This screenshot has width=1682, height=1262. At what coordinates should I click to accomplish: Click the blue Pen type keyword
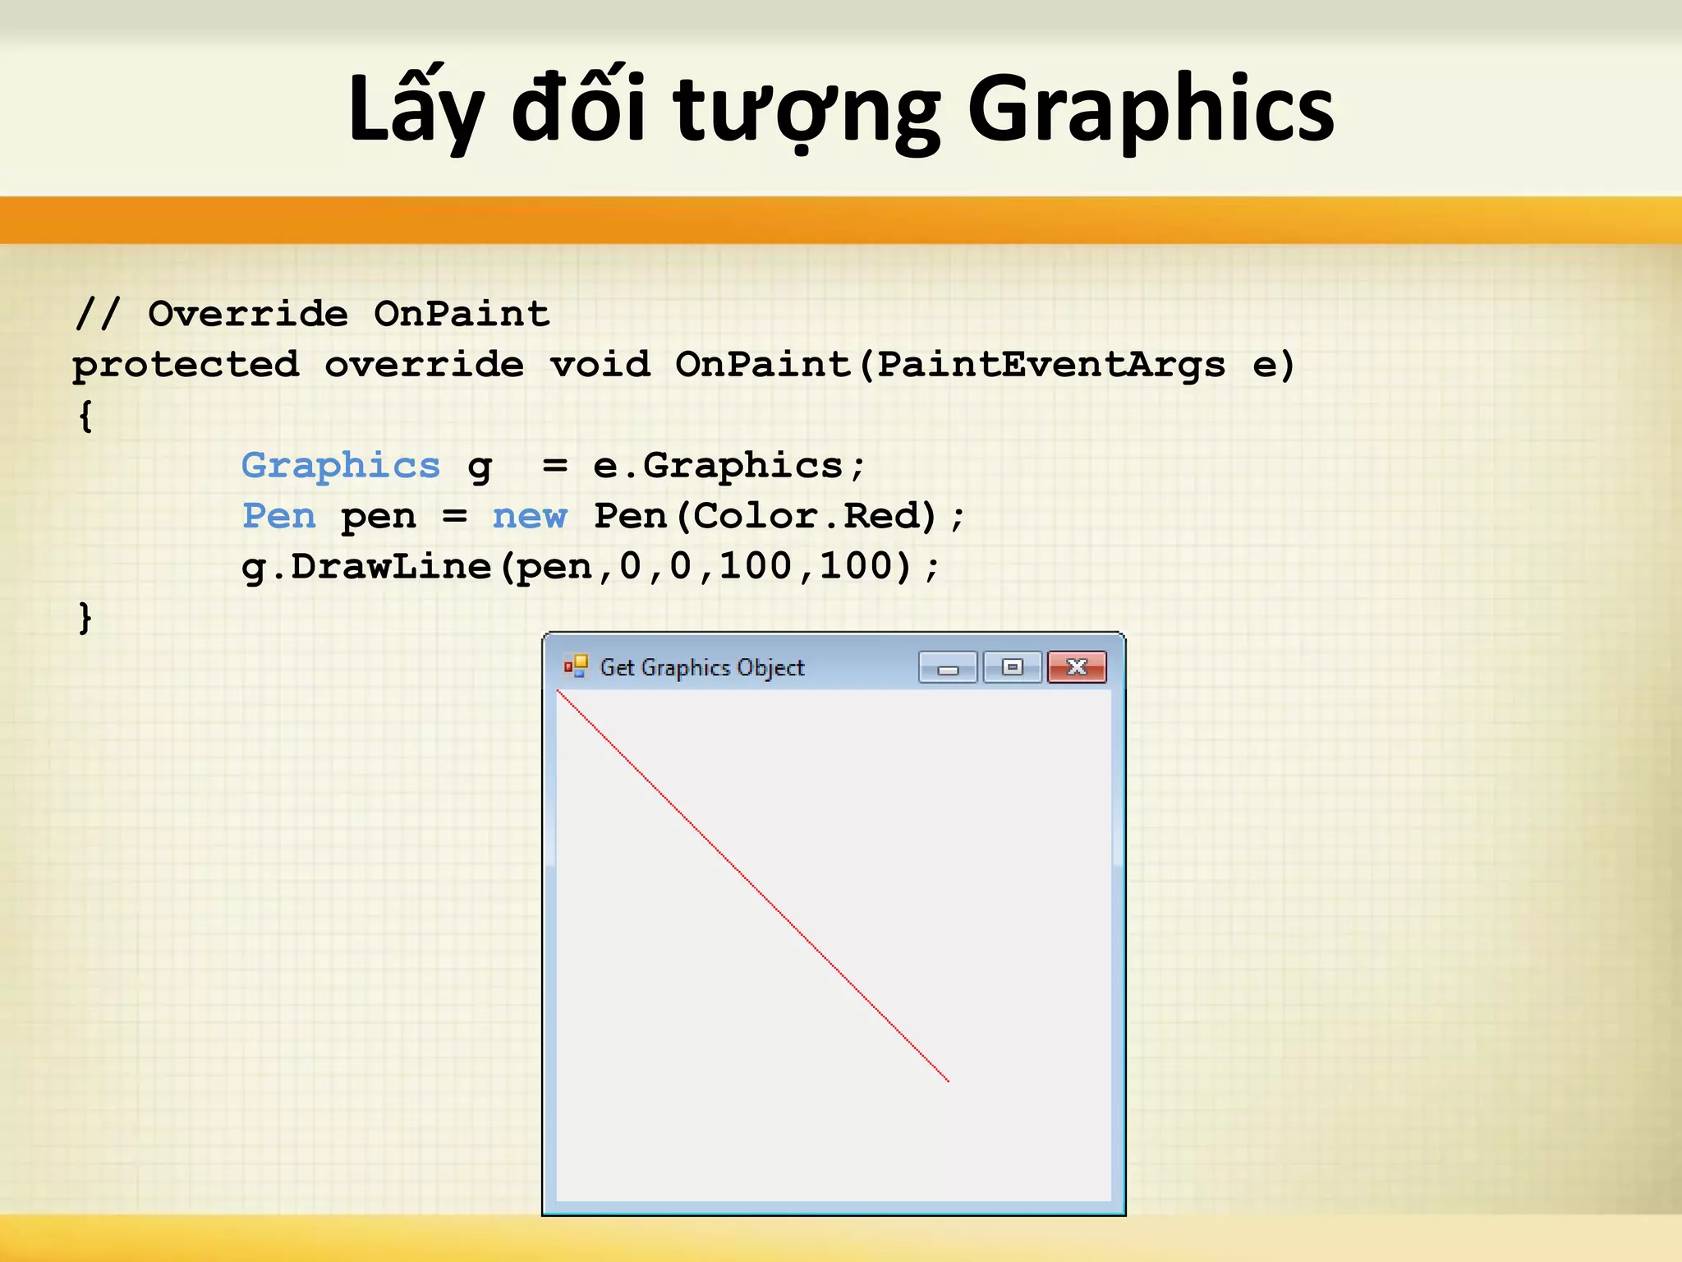click(x=279, y=517)
